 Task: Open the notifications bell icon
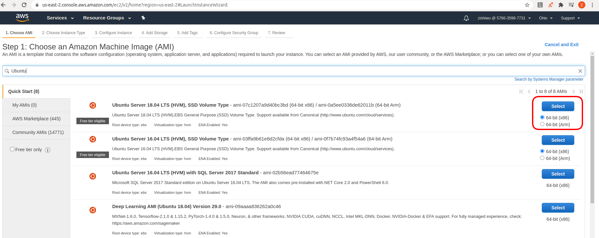click(466, 18)
